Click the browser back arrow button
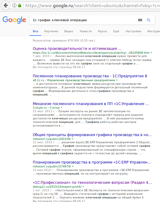Screen dimensions: 160x202 pyautogui.click(x=6, y=6)
